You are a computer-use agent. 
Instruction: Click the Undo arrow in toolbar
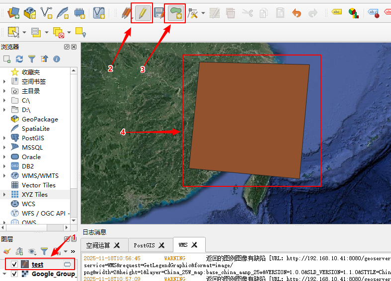click(x=297, y=13)
